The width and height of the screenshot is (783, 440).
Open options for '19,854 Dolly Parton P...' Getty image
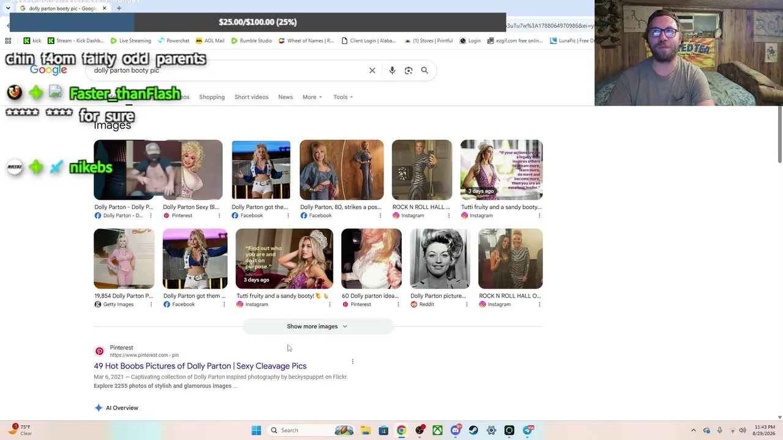[x=150, y=304]
